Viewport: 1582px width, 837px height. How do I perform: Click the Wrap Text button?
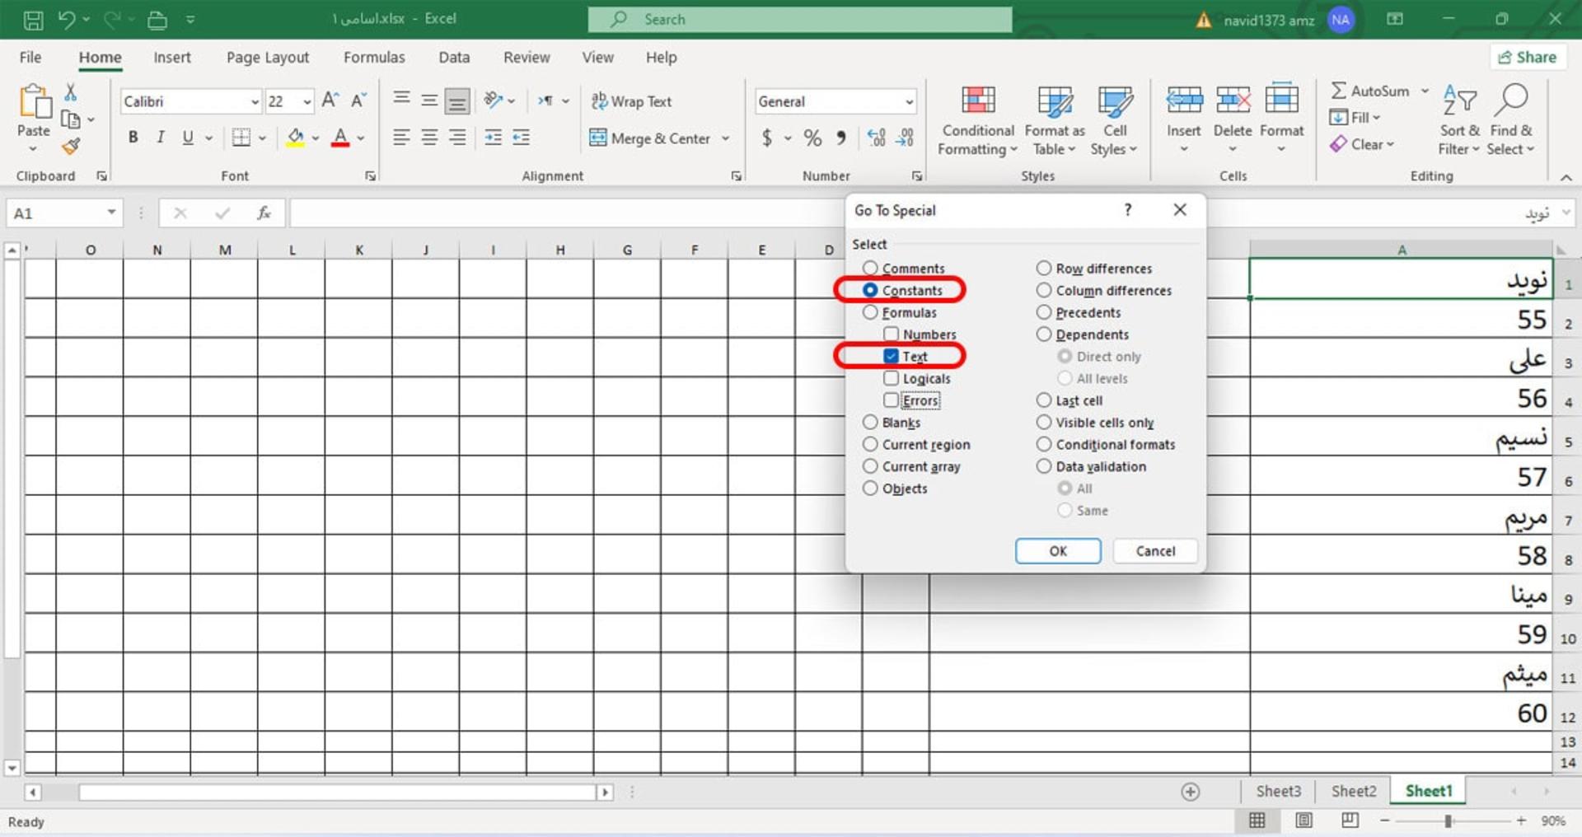point(632,101)
